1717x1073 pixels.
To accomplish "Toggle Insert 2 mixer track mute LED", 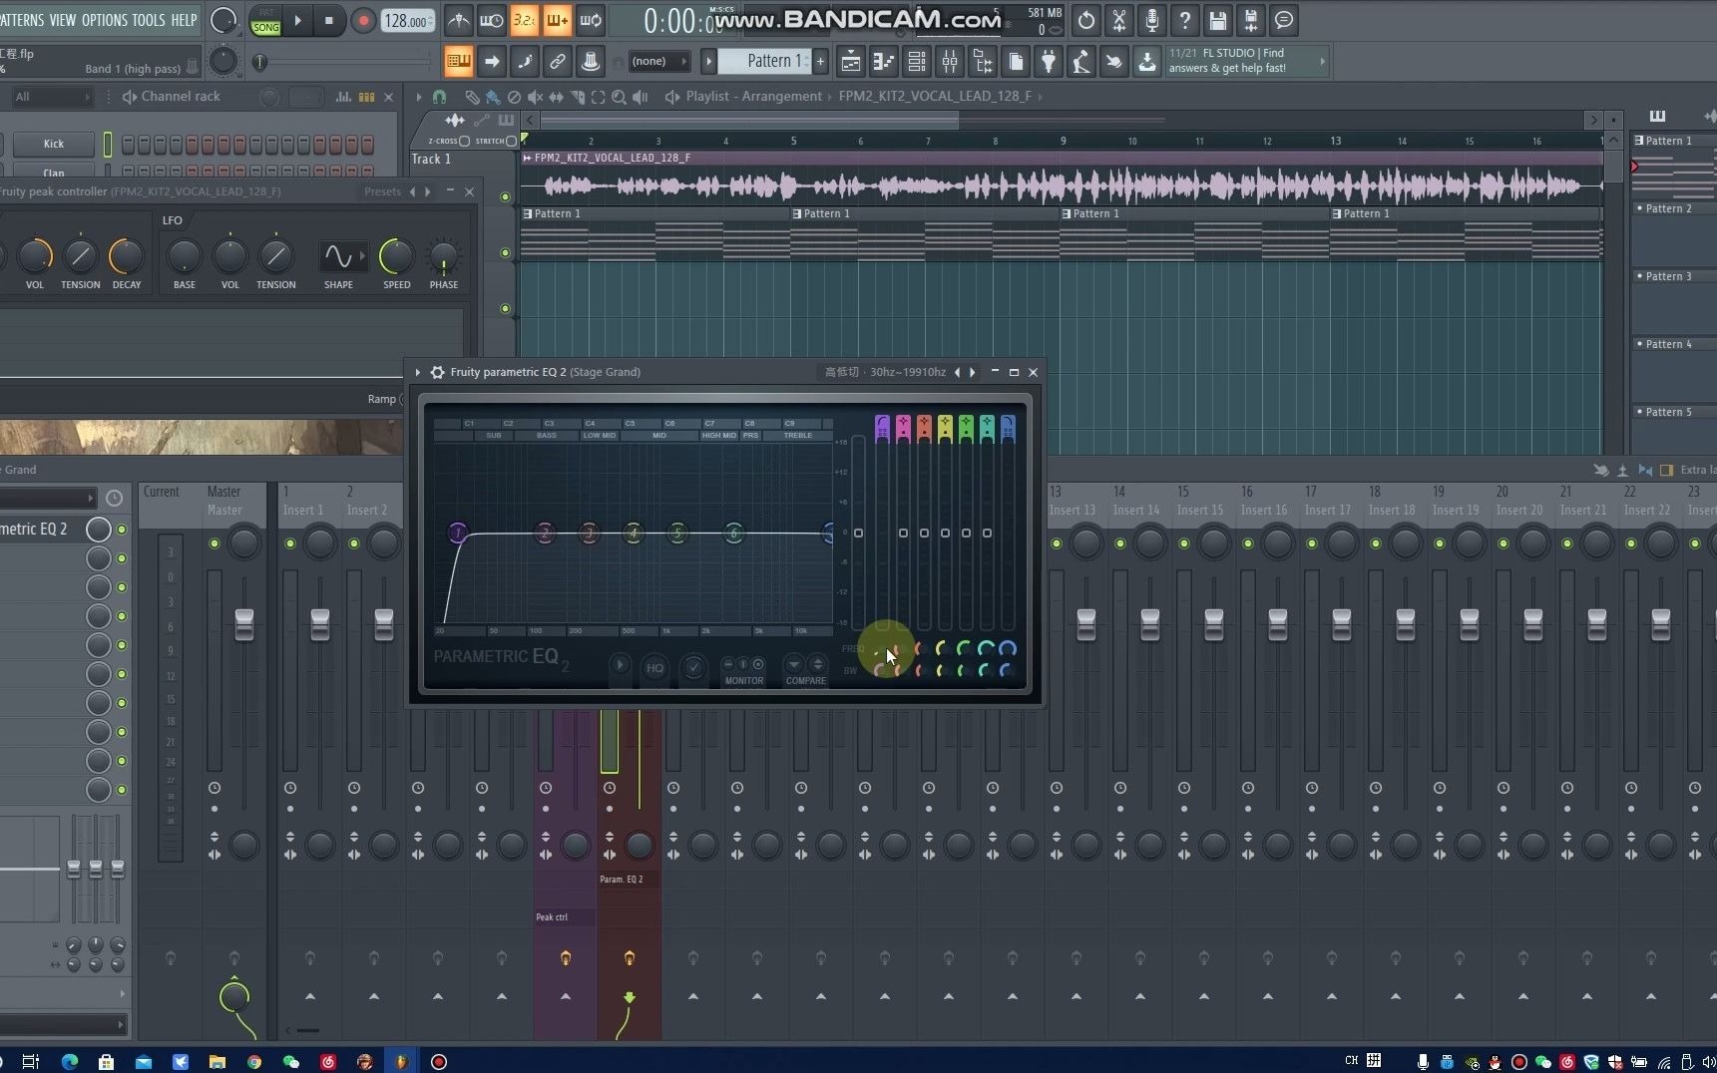I will (354, 543).
